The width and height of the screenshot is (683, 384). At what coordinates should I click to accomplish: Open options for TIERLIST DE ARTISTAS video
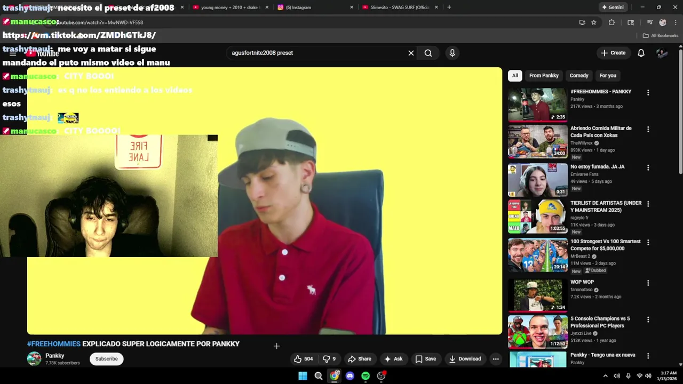point(648,204)
